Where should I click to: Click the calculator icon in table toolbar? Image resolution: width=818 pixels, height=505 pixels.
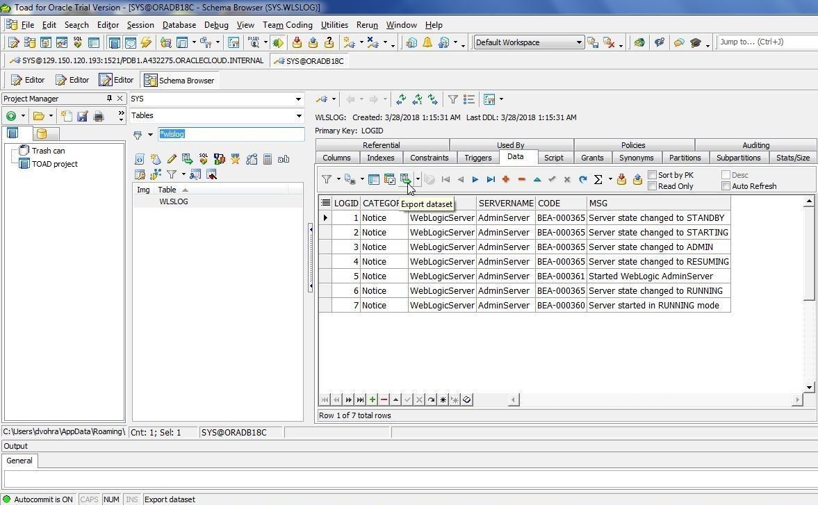point(268,159)
